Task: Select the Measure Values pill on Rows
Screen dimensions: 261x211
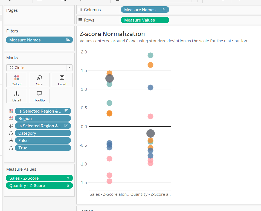Action: click(144, 20)
